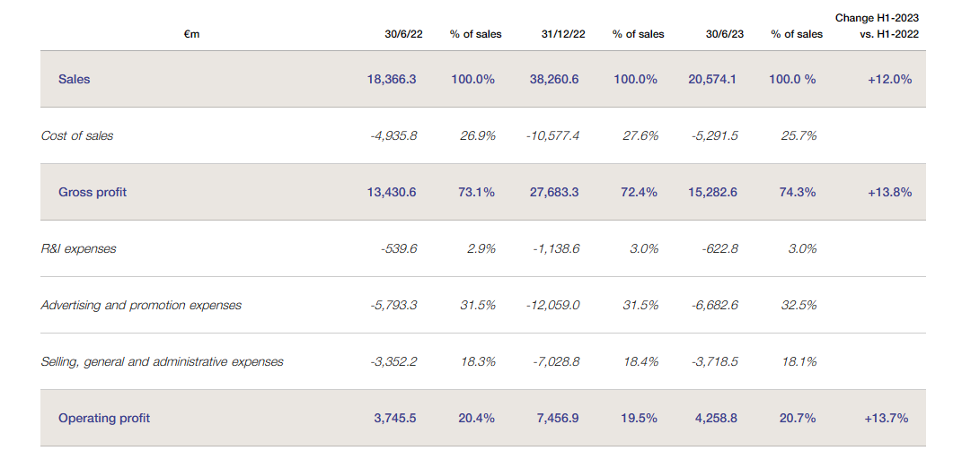Click Advertising and promotion expenses label
The image size is (953, 468).
click(141, 305)
